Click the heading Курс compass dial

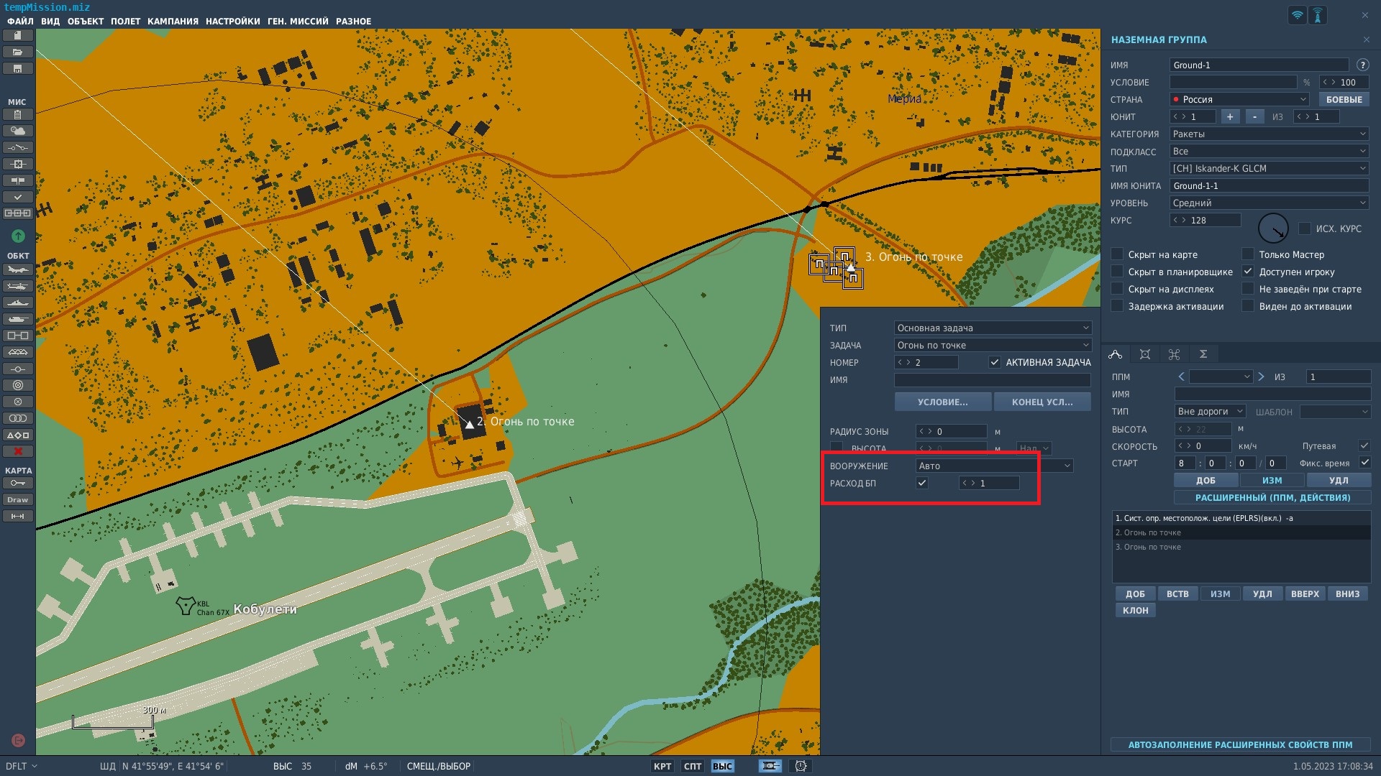pos(1273,228)
